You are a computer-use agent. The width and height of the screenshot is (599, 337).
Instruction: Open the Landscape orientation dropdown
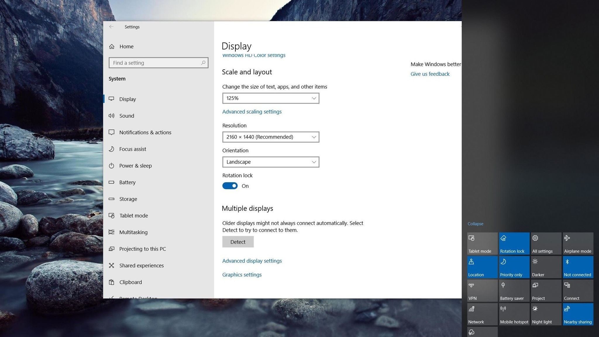(x=271, y=162)
